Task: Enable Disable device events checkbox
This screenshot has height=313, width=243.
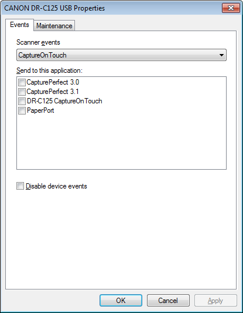Action: (20, 186)
